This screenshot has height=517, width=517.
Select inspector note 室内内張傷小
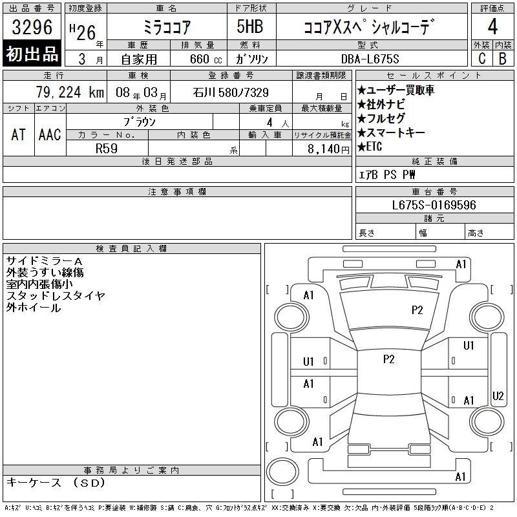pos(39,284)
